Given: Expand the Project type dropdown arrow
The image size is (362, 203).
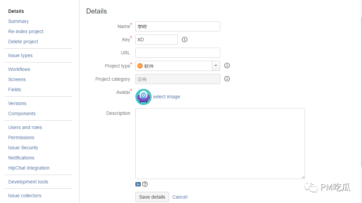Looking at the screenshot, I should (x=216, y=66).
